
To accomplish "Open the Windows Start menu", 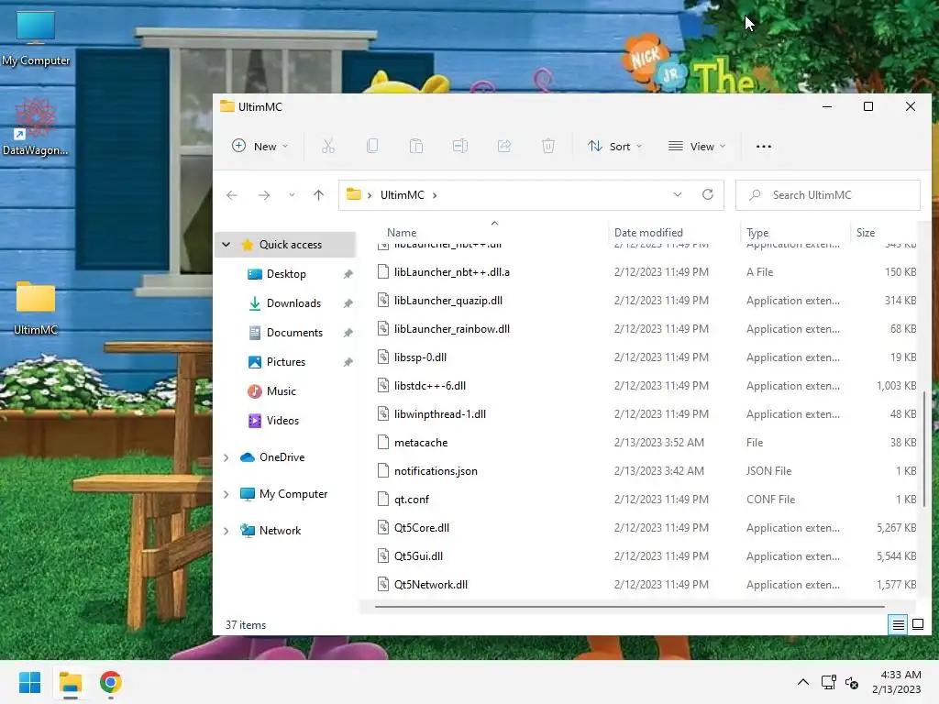I will coord(30,682).
